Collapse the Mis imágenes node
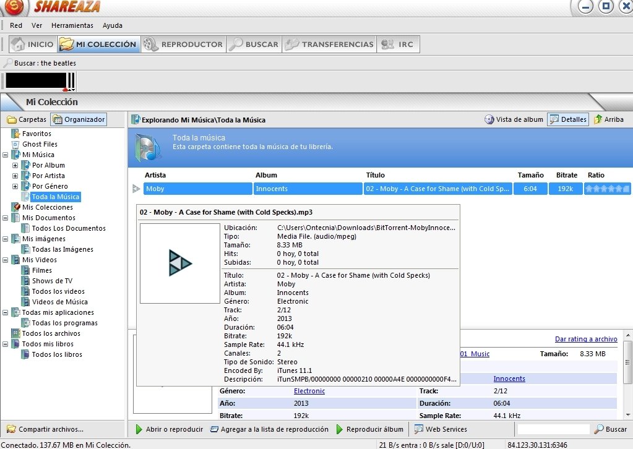The width and height of the screenshot is (633, 449). click(5, 239)
